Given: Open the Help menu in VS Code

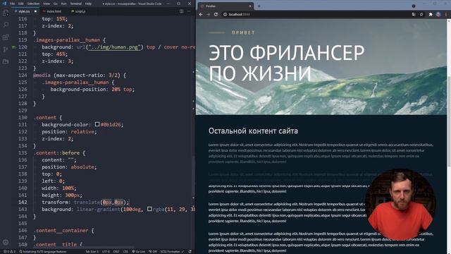Looking at the screenshot, I should (x=89, y=4).
